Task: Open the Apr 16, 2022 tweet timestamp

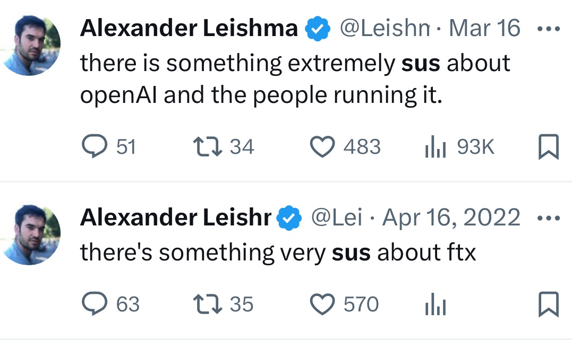Action: pos(451,218)
